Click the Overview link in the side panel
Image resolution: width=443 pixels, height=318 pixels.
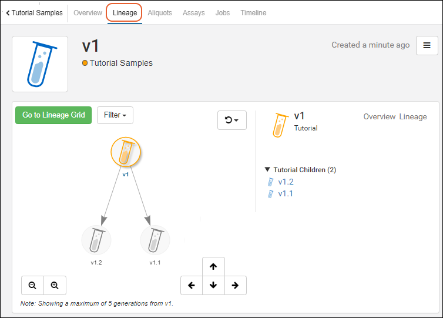[x=379, y=116]
